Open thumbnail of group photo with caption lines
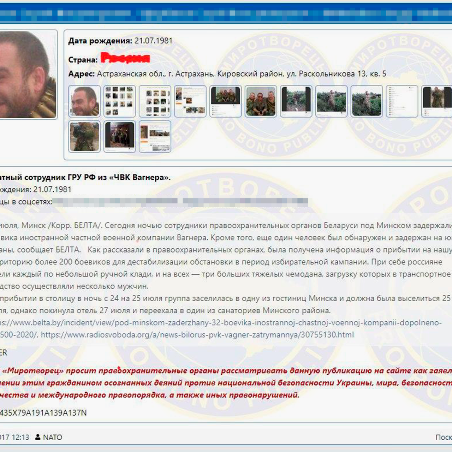Viewport: 452px width, 452px height. click(x=226, y=101)
